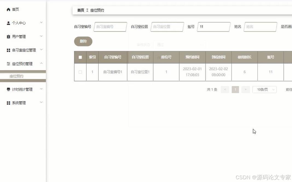Click the home icon in sidebar
Screen dimensions: 292x182
click(8, 10)
